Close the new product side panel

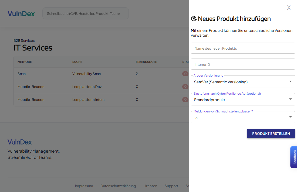289,8
